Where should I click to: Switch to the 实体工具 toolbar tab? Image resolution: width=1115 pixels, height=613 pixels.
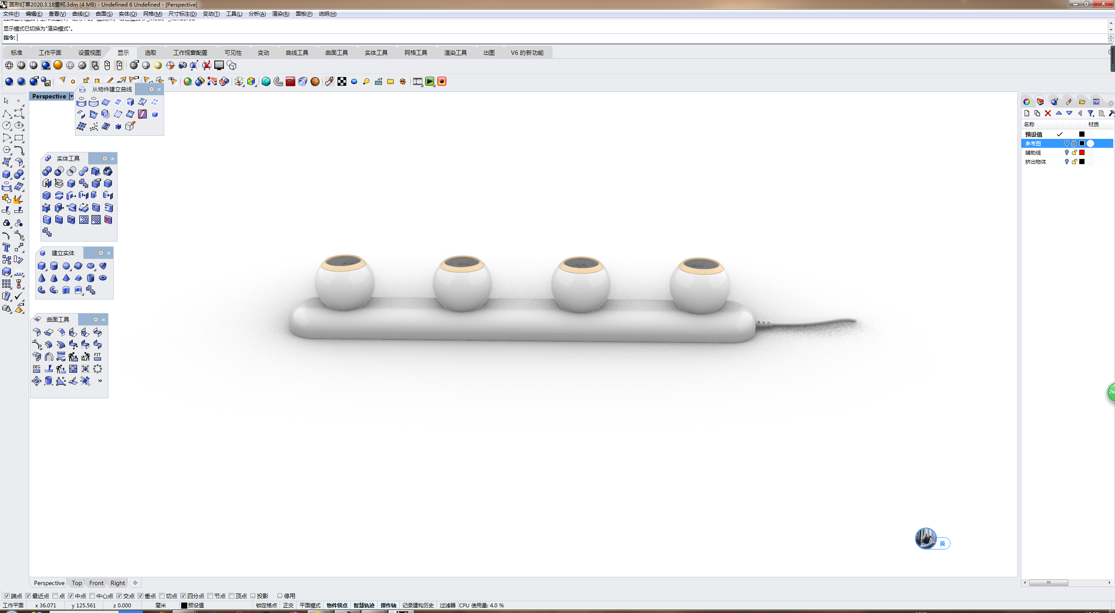tap(376, 53)
